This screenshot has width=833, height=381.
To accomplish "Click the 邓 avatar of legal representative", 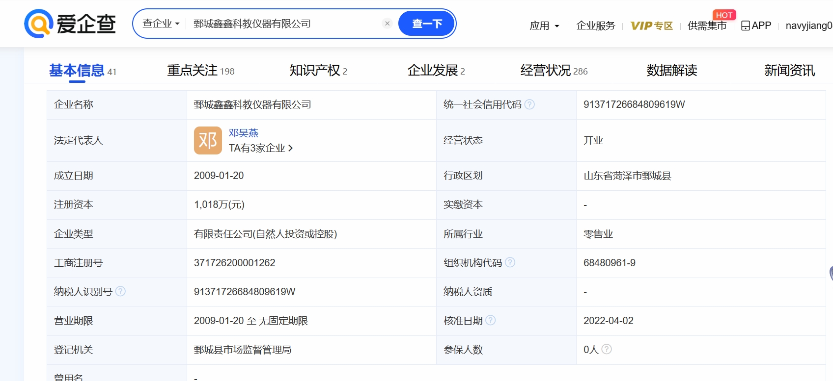I will pos(208,140).
